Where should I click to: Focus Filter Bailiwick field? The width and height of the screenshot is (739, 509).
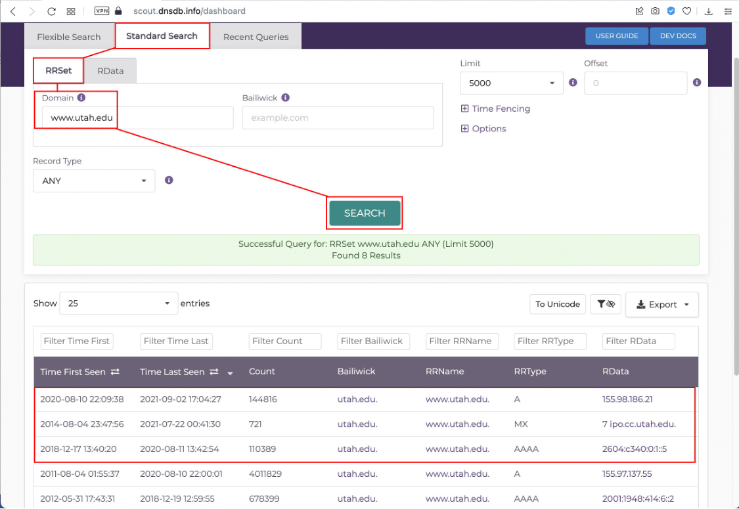point(373,341)
